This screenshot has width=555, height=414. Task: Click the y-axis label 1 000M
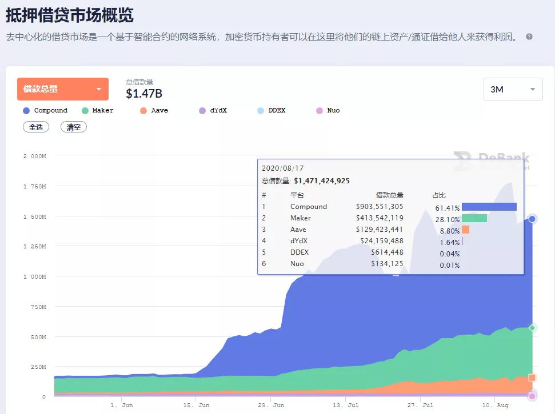pyautogui.click(x=35, y=277)
